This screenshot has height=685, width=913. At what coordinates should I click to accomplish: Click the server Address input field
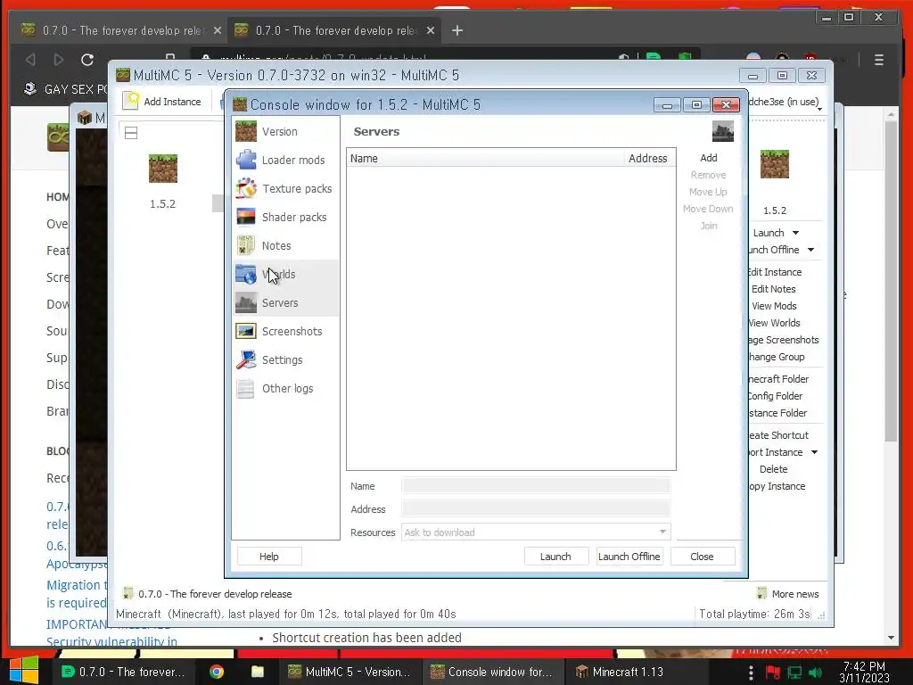pos(536,509)
